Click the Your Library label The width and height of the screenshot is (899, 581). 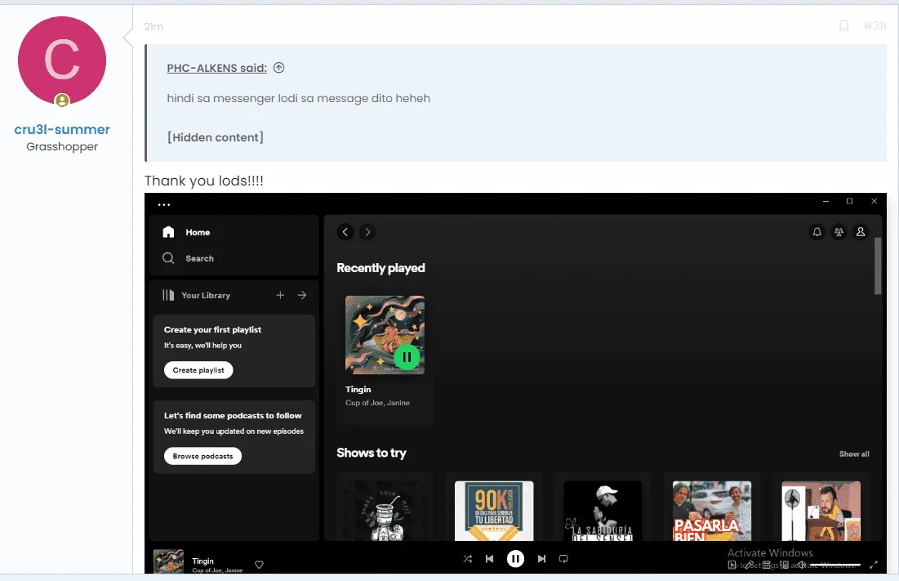tap(206, 295)
